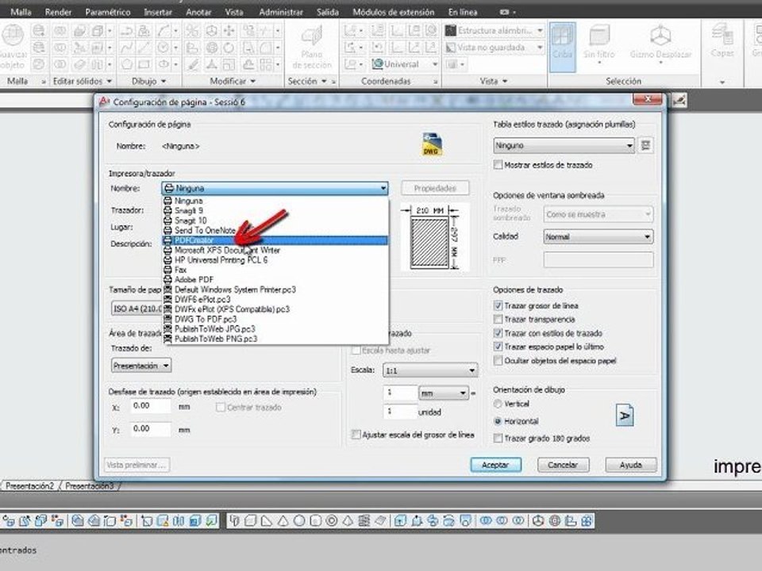Enable Ocultar objetos del espacio papel
The image size is (762, 571).
498,361
